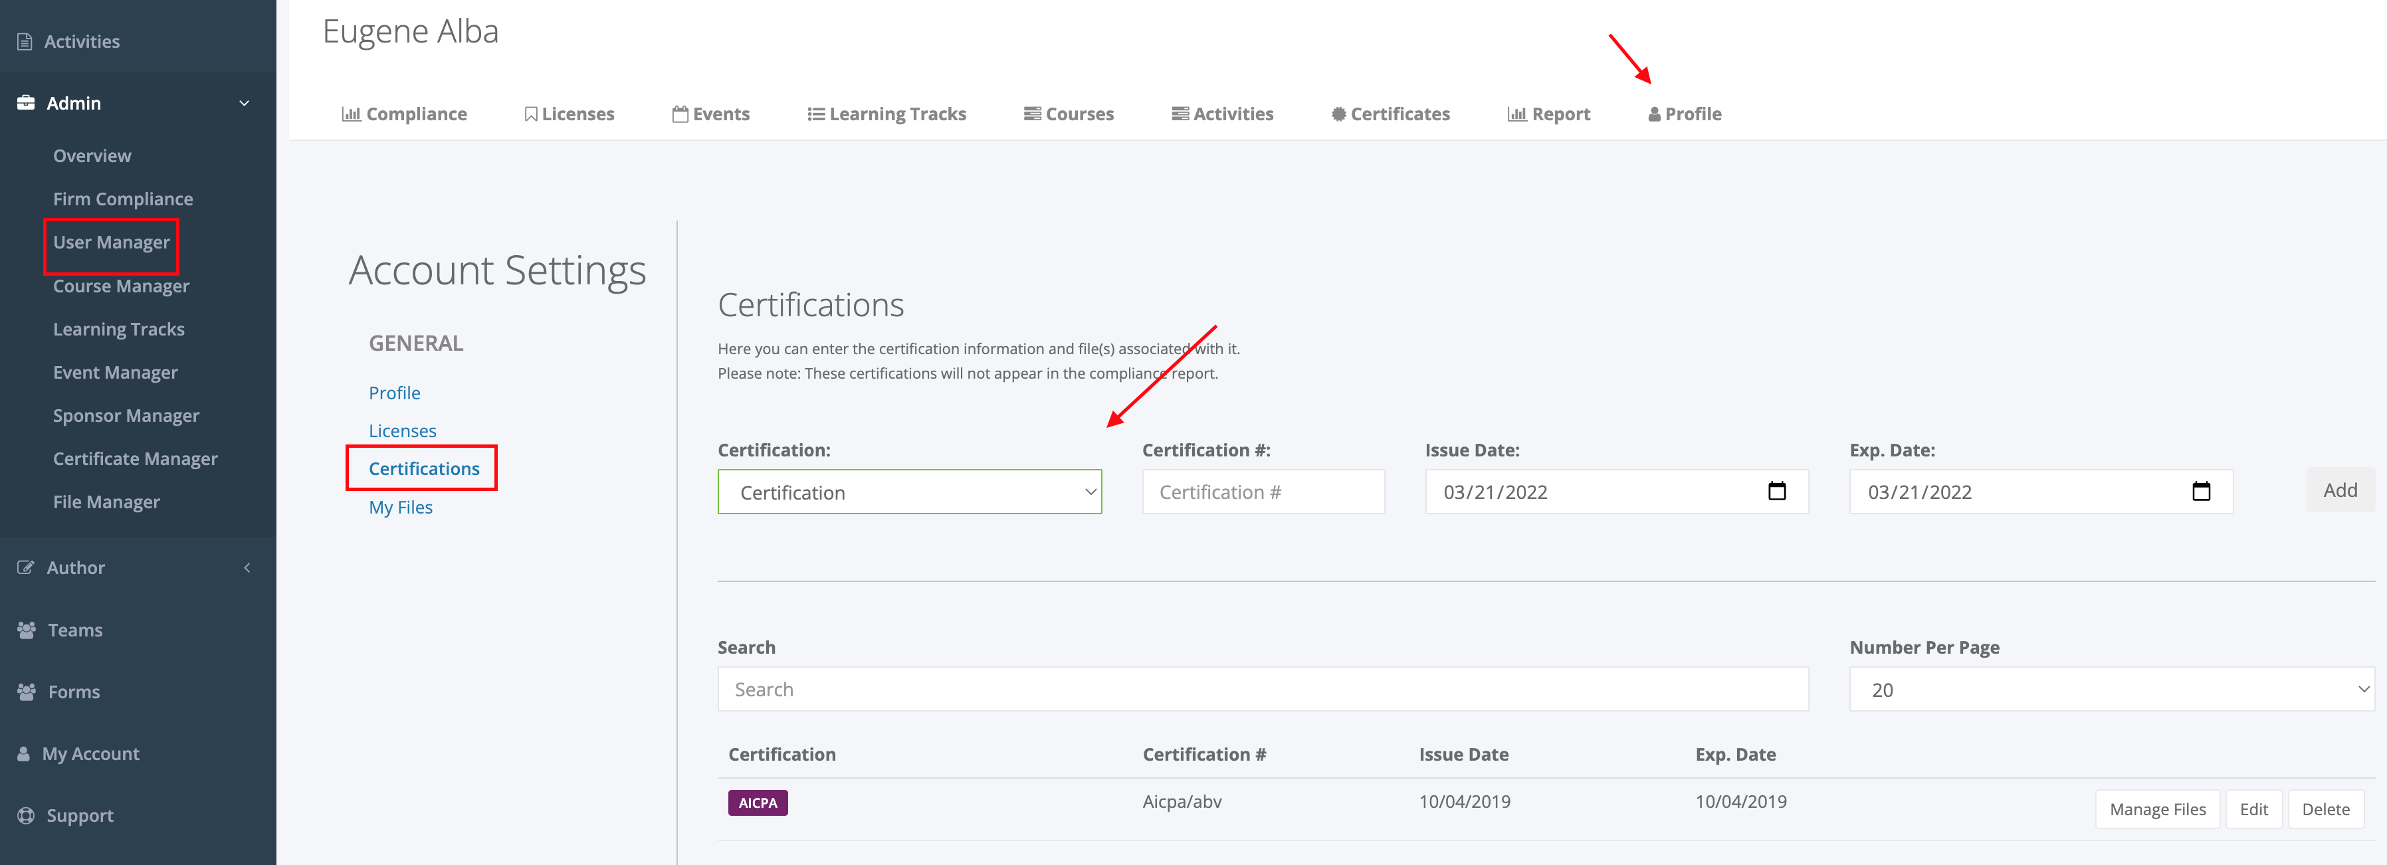The image size is (2387, 865).
Task: Delete the AICPA certification
Action: coord(2326,809)
